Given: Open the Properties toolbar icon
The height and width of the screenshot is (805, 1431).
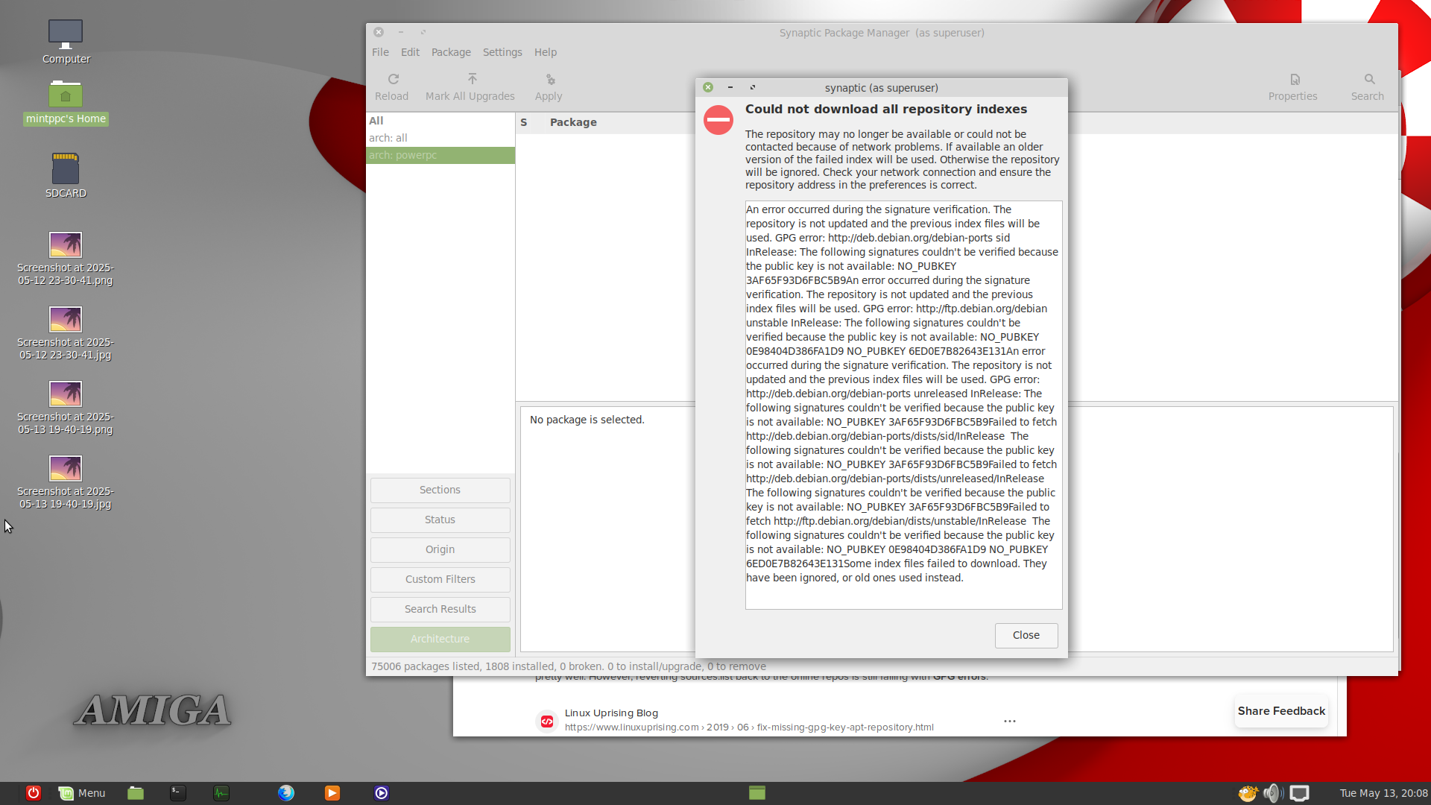Looking at the screenshot, I should (x=1294, y=80).
